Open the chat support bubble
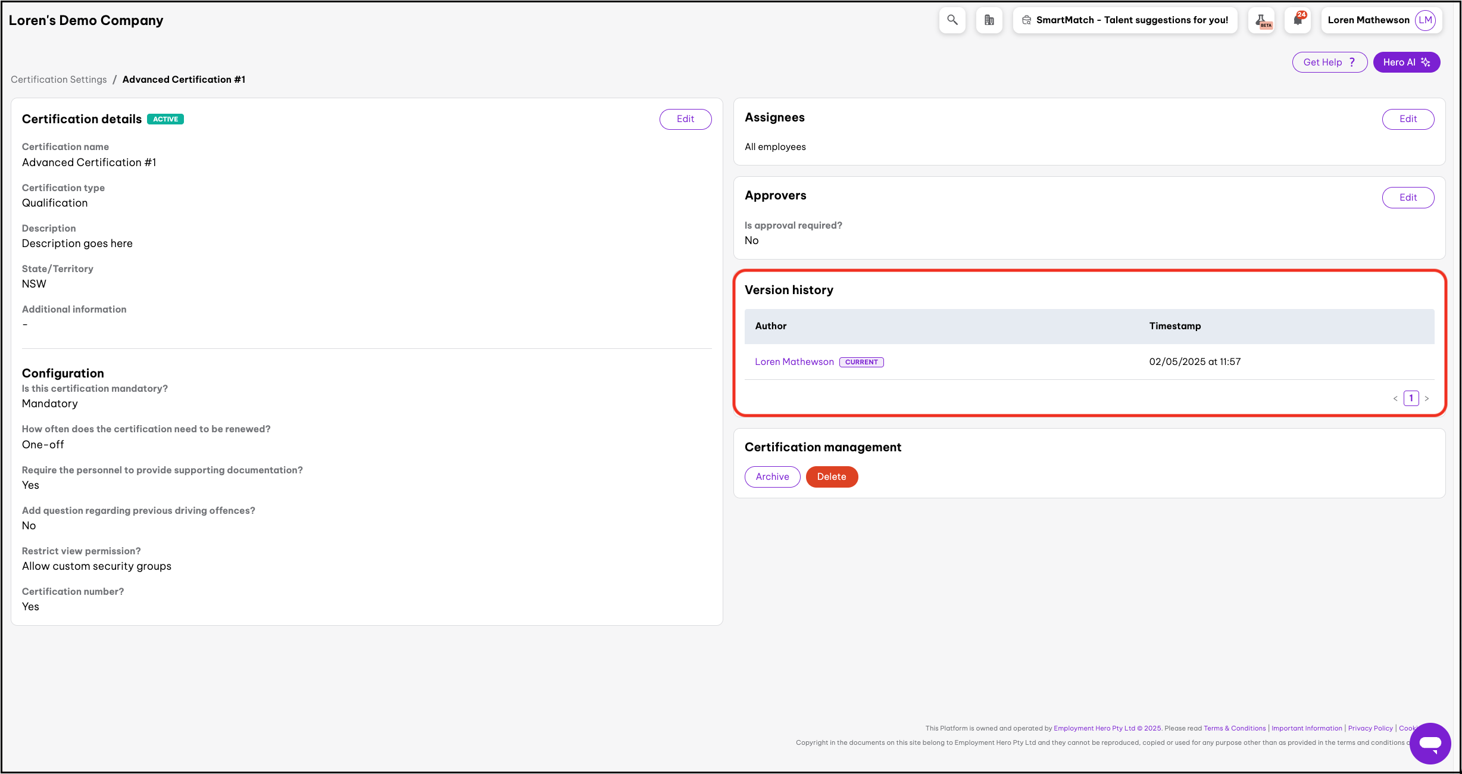This screenshot has width=1462, height=774. coord(1430,743)
